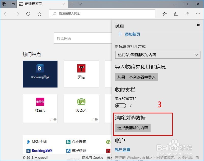Open the 新标签页打开方式 dropdown
The height and width of the screenshot is (161, 204).
(158, 55)
